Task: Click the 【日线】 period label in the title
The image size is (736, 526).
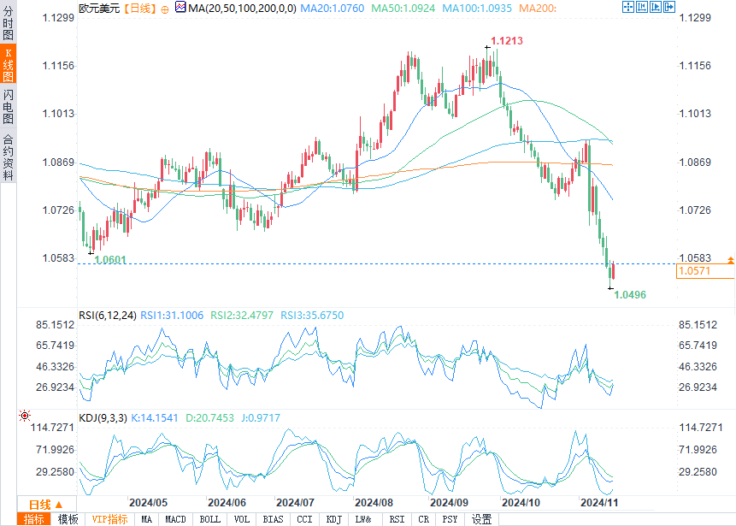Action: tap(140, 9)
